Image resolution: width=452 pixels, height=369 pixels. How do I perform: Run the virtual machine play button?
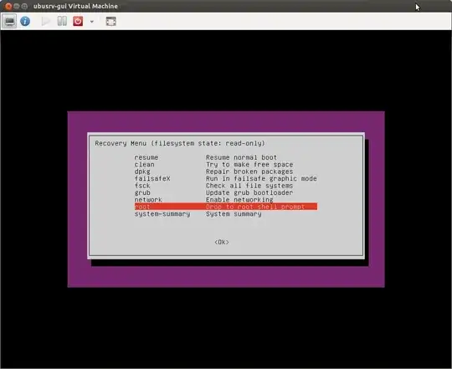[x=45, y=21]
